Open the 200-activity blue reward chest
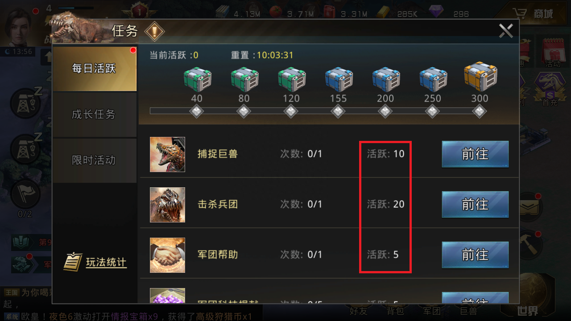This screenshot has height=321, width=571. (386, 79)
